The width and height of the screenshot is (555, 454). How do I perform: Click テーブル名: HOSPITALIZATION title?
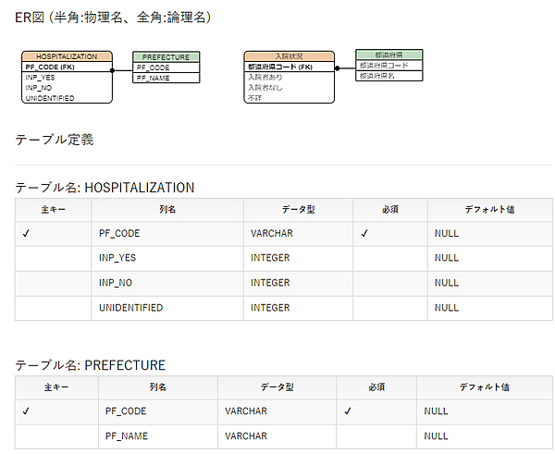105,188
